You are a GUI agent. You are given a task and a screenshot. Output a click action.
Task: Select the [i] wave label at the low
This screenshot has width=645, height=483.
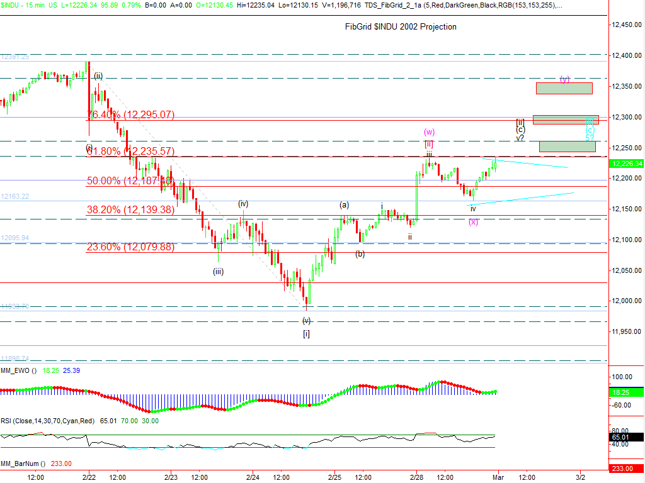[x=306, y=333]
